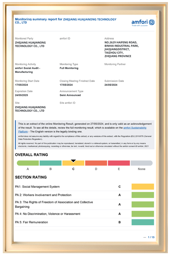Click the 'PA 5: Fair Remuneration' row text

click(x=32, y=222)
